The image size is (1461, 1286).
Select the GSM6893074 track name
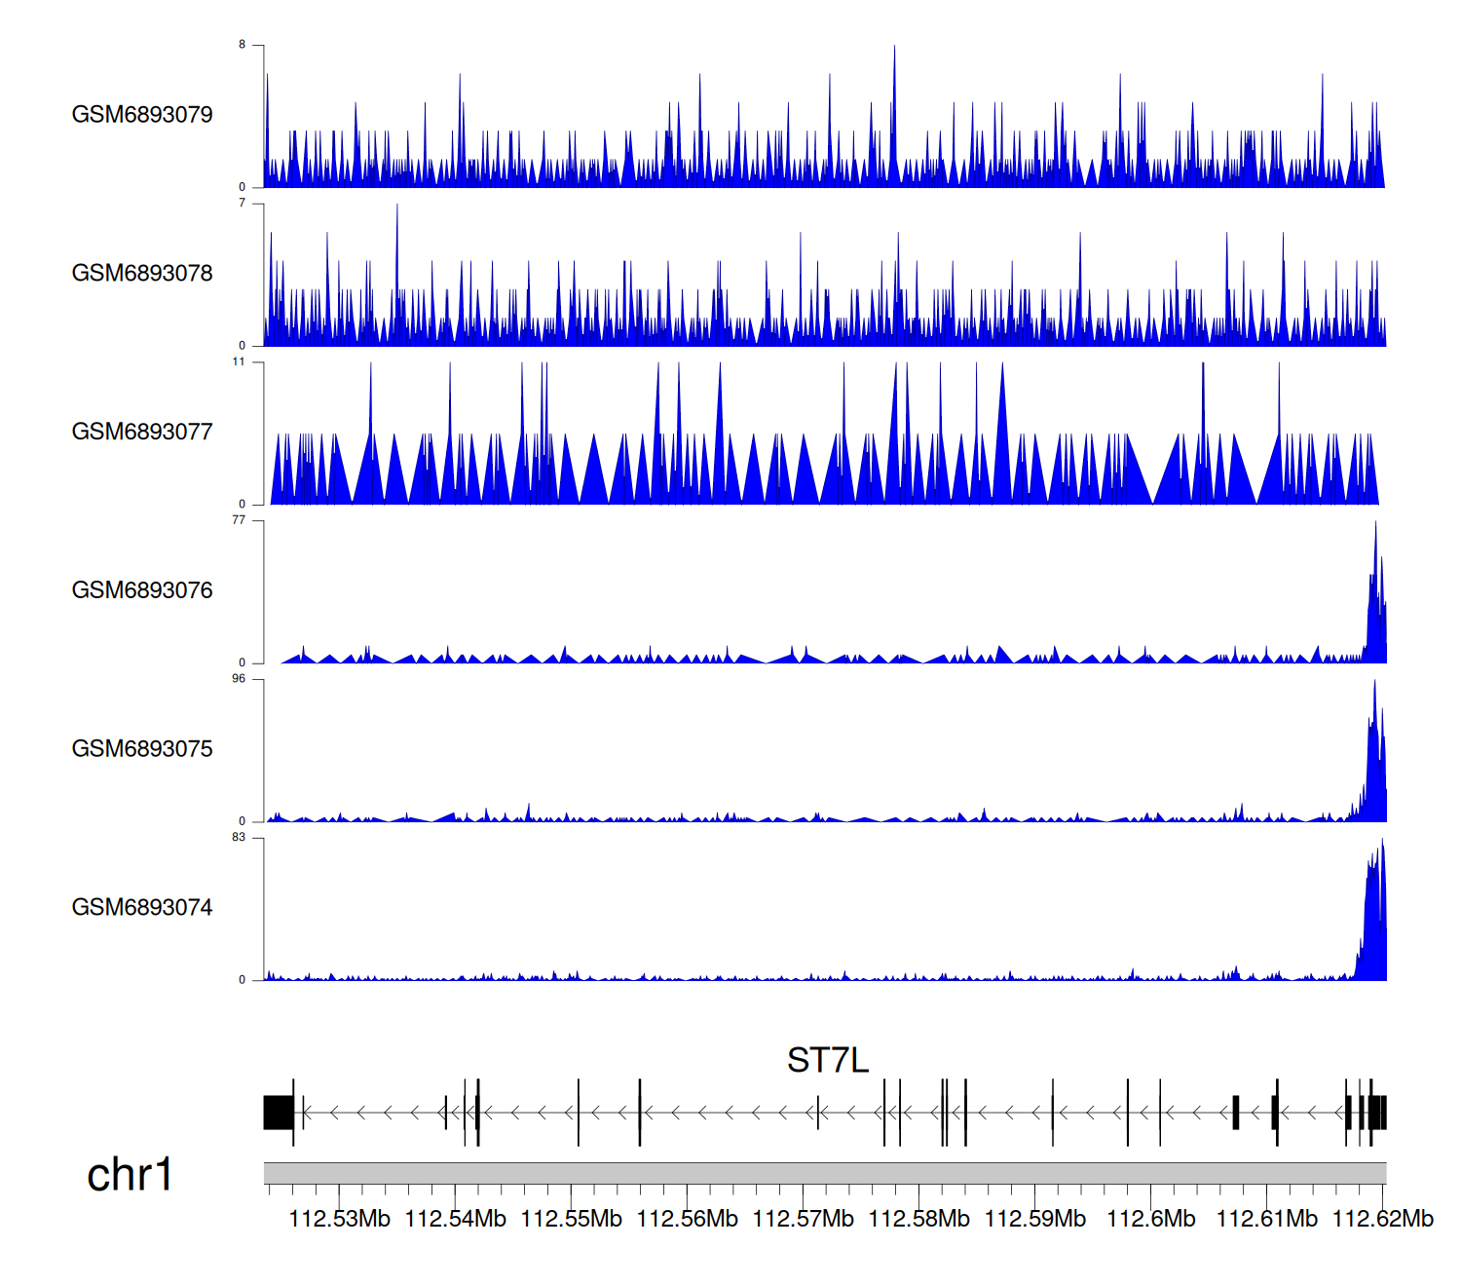pyautogui.click(x=142, y=908)
